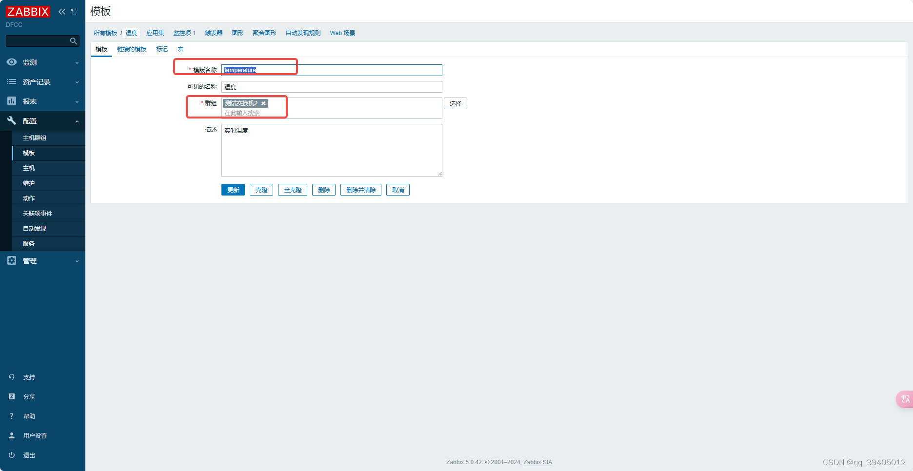
Task: Focus the sidebar search box
Action: 42,41
